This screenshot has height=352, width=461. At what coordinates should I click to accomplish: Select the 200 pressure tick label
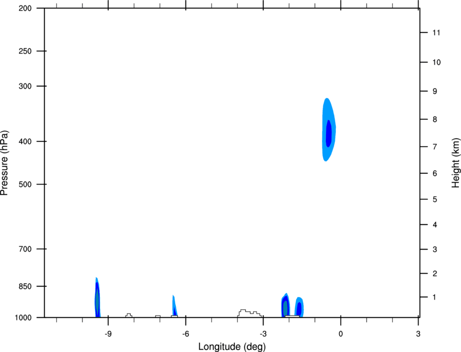25,8
